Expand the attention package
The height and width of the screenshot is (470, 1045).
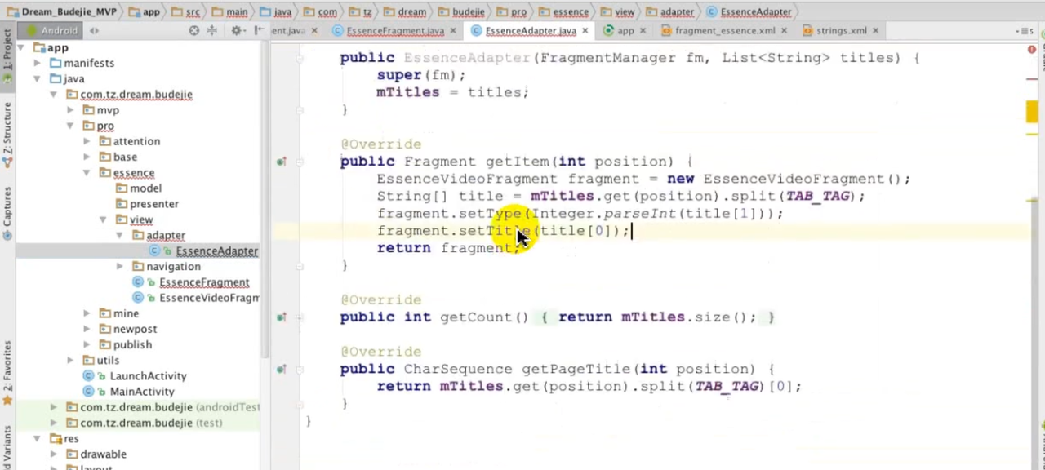87,141
